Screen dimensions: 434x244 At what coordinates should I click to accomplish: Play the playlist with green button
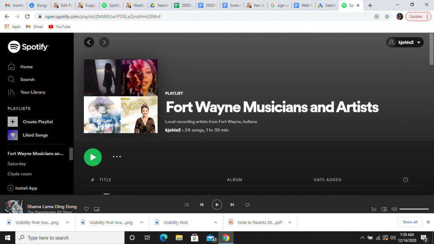coord(93,157)
